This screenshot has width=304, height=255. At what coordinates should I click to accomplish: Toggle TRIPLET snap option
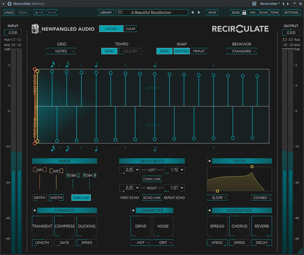(x=199, y=51)
